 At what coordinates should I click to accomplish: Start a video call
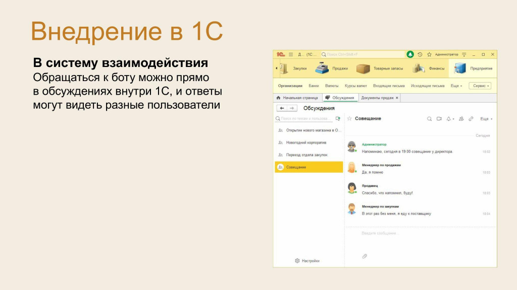click(x=439, y=119)
